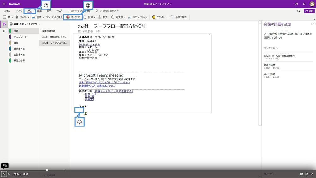
Task: Click the 記号 omega symbol icon
Action: (85, 17)
